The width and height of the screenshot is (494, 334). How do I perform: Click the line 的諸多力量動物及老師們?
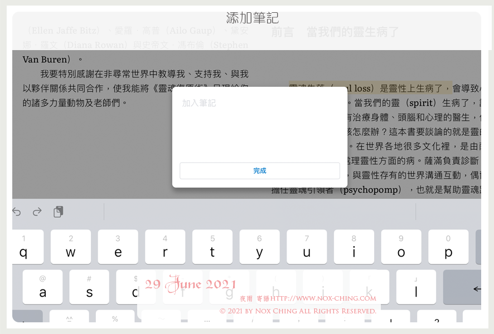(75, 103)
